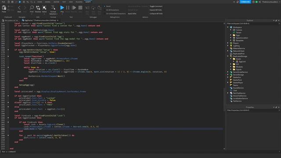Click Expand All Folds action
Screen dimensions: 281x158
[x=155, y=10]
